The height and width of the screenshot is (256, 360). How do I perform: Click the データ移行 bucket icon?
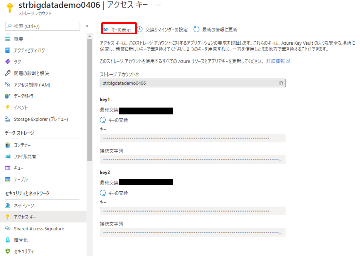coord(8,96)
